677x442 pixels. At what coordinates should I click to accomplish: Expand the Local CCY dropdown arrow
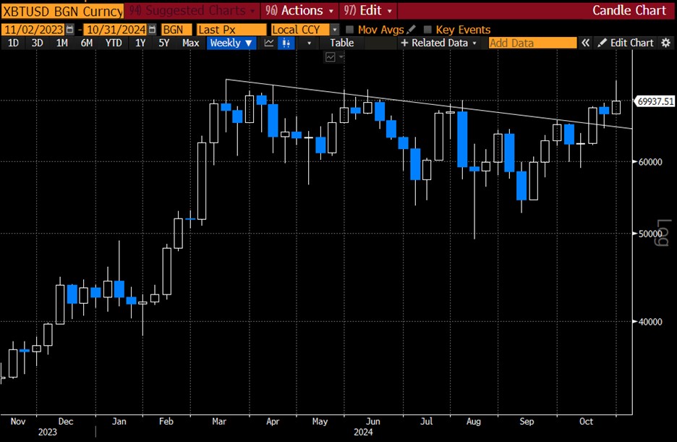pos(335,30)
